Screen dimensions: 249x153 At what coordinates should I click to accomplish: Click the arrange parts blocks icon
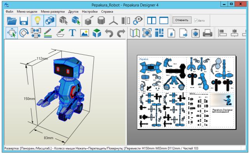(159, 33)
